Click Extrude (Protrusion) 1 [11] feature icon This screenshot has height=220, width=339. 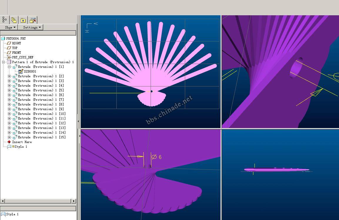coord(15,119)
